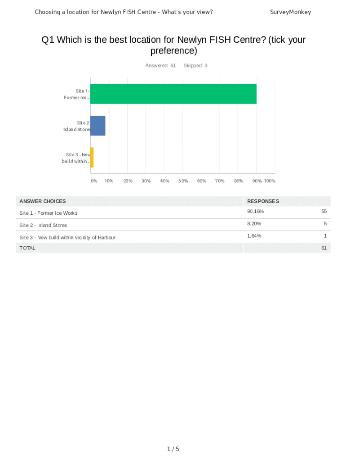Click the TOTAL row label
The height and width of the screenshot is (461, 346).
tap(27, 248)
